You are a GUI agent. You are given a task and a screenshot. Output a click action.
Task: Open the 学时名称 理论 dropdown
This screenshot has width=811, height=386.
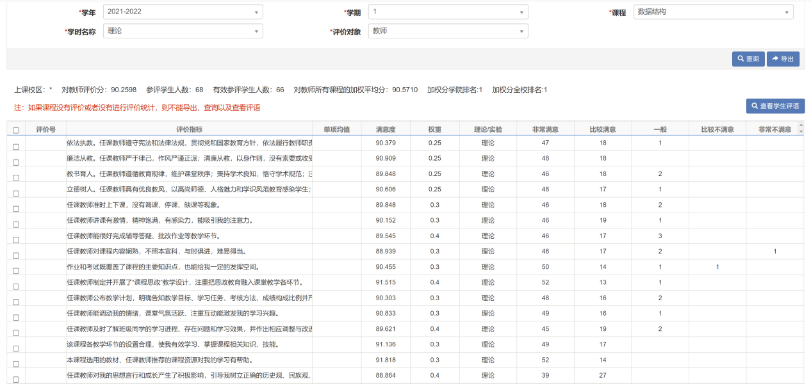click(x=183, y=31)
